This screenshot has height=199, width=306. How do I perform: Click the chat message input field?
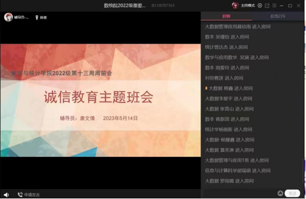(240, 193)
